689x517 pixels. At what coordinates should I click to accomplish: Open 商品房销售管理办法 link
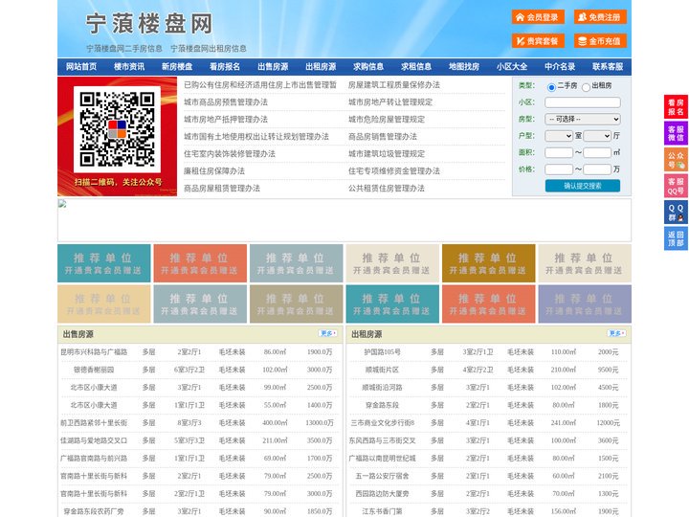click(383, 137)
